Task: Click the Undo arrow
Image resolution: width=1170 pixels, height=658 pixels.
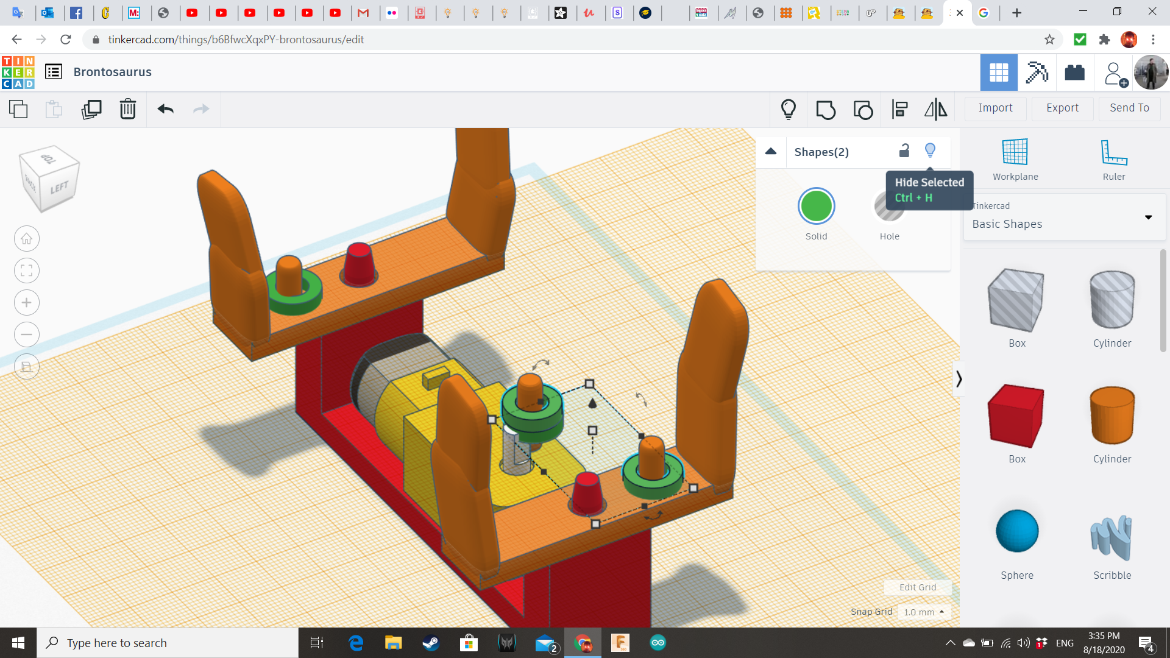Action: (x=166, y=110)
